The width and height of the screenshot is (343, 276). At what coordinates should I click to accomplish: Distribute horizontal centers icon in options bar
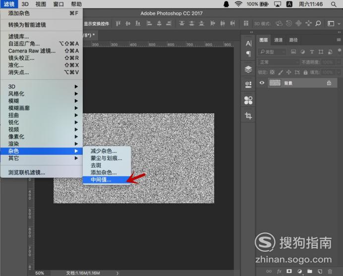(223, 23)
